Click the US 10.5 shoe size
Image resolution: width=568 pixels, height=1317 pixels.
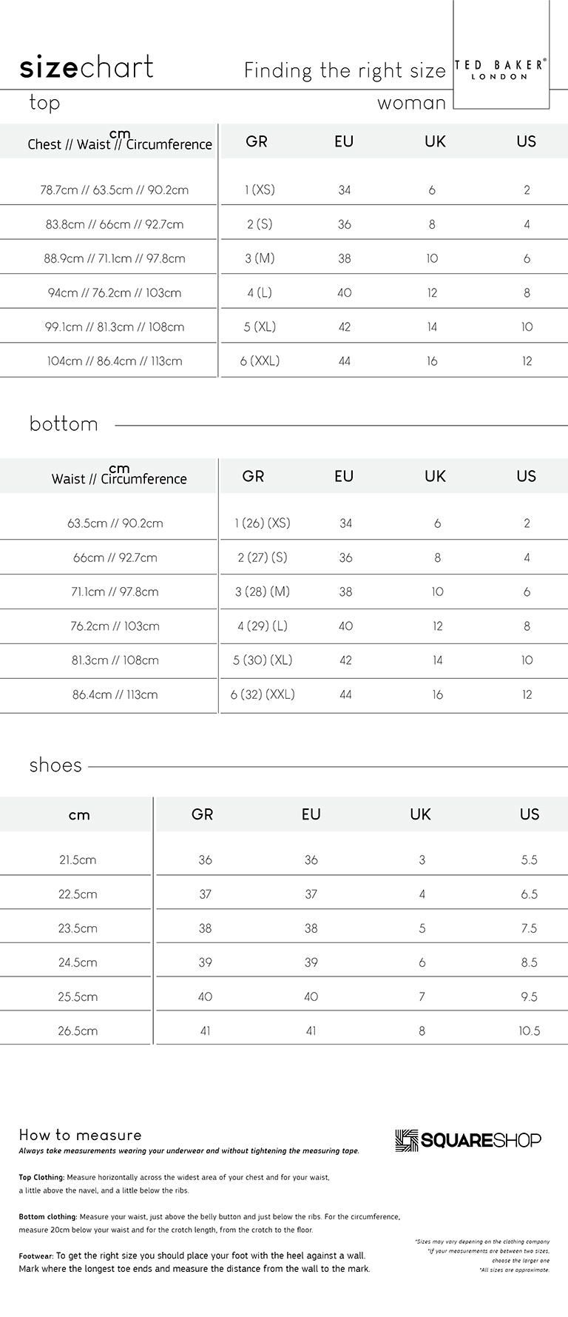[x=530, y=1031]
